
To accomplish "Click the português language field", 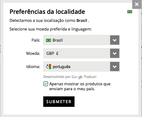I will click(x=81, y=67).
